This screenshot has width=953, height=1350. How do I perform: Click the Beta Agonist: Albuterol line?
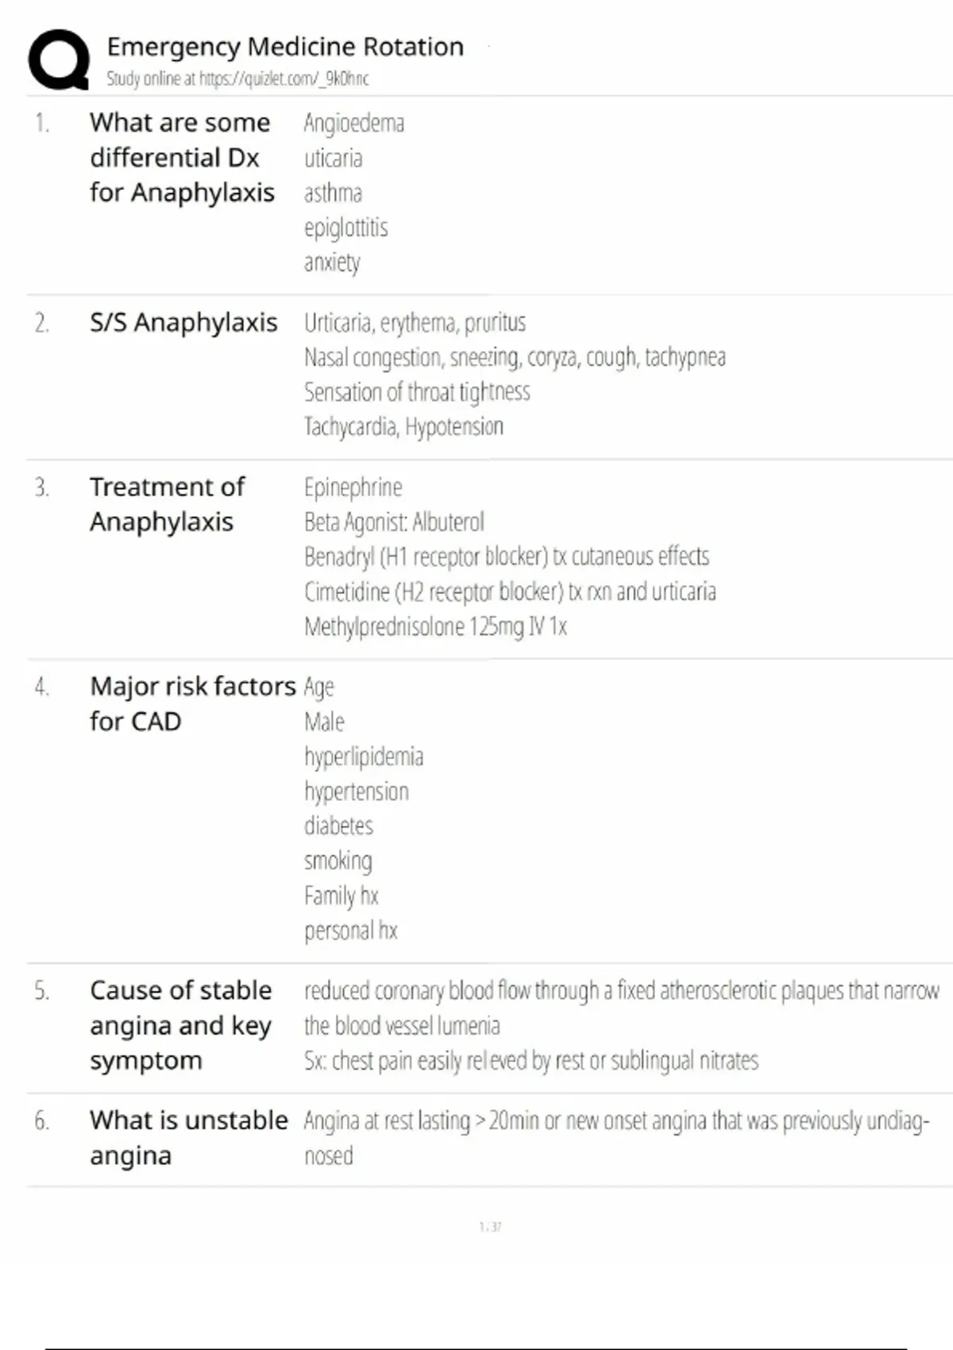(x=394, y=522)
